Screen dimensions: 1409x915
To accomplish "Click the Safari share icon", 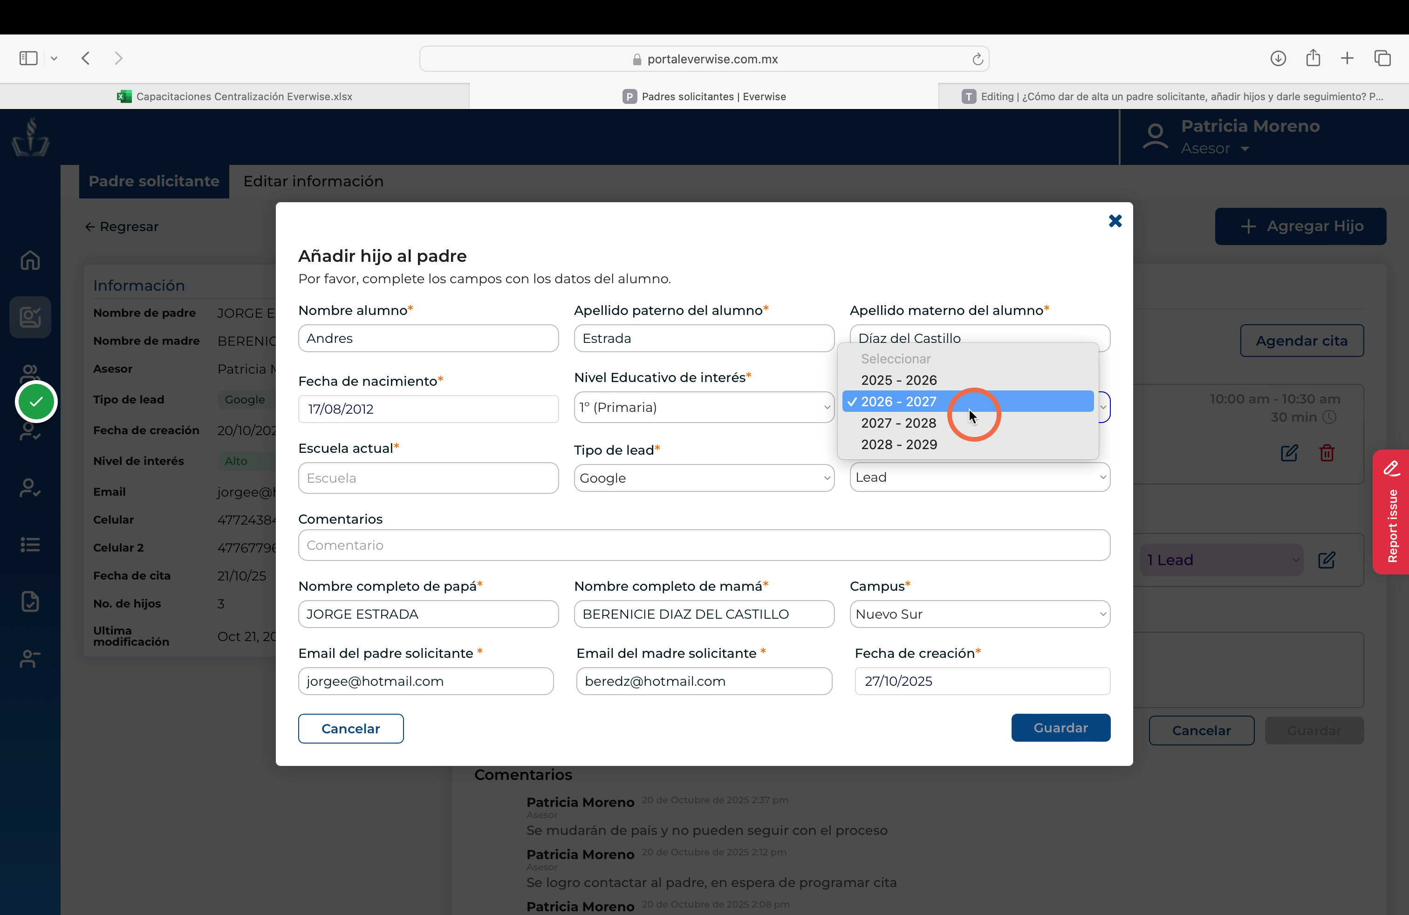I will (x=1313, y=57).
